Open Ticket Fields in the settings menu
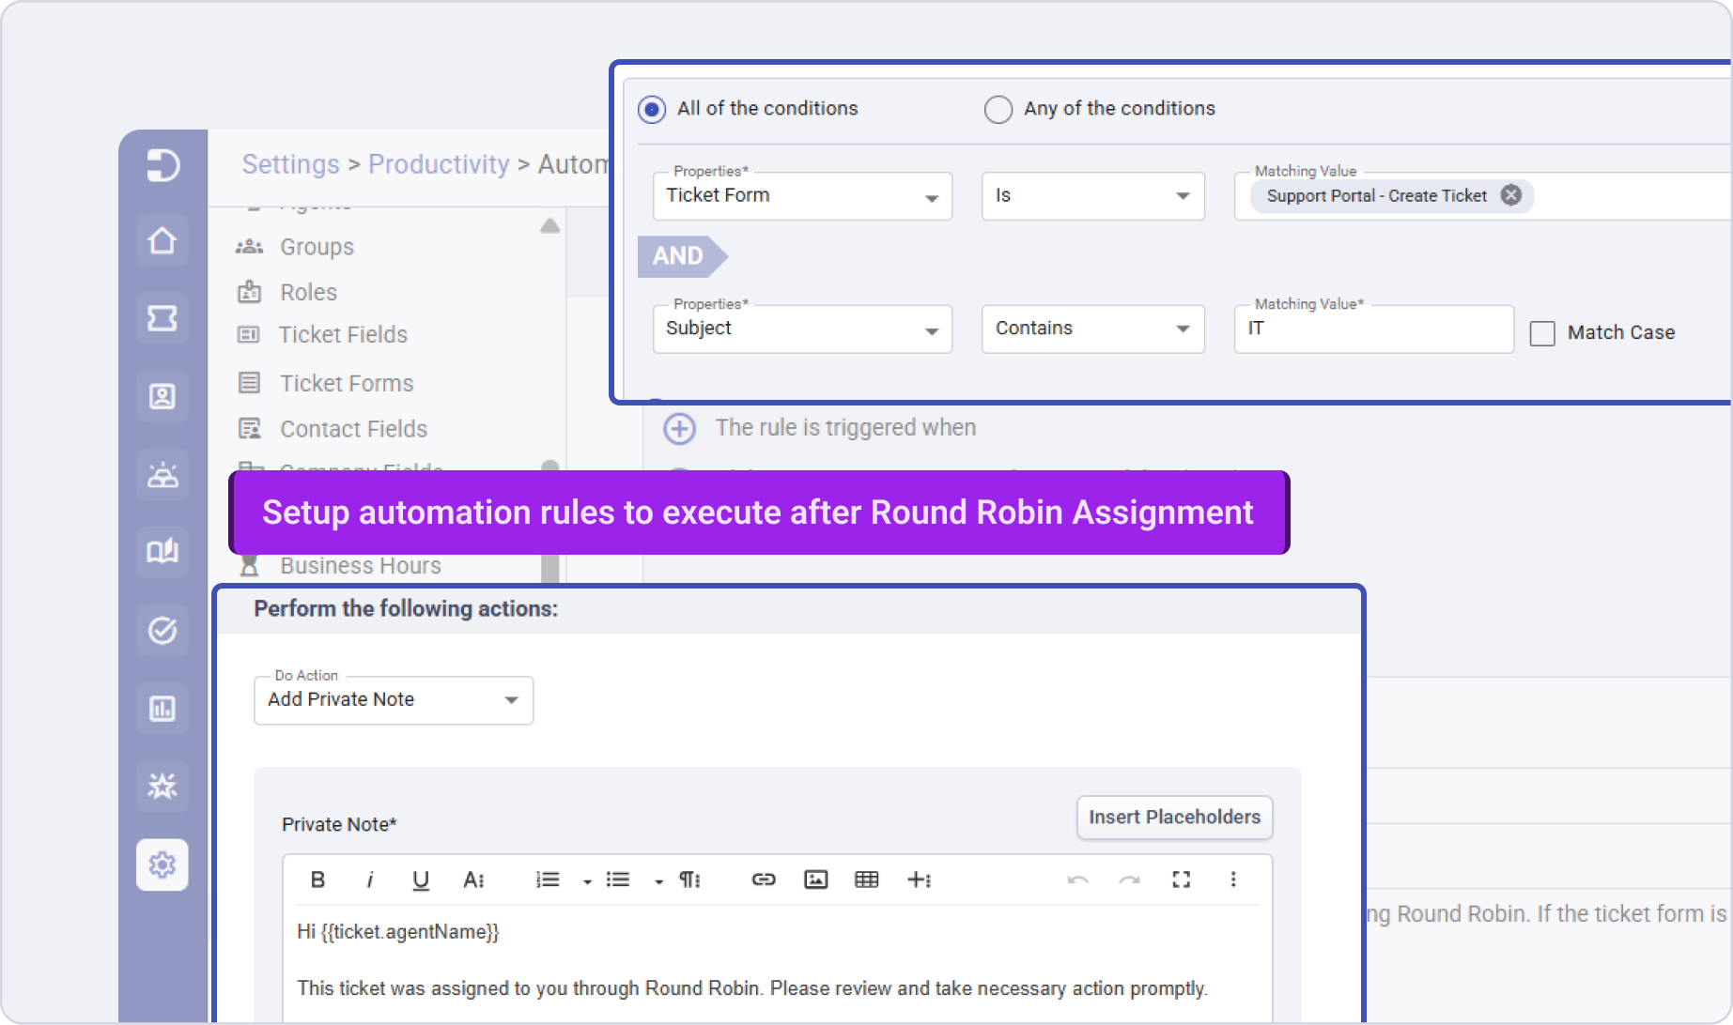The width and height of the screenshot is (1733, 1025). (x=343, y=335)
